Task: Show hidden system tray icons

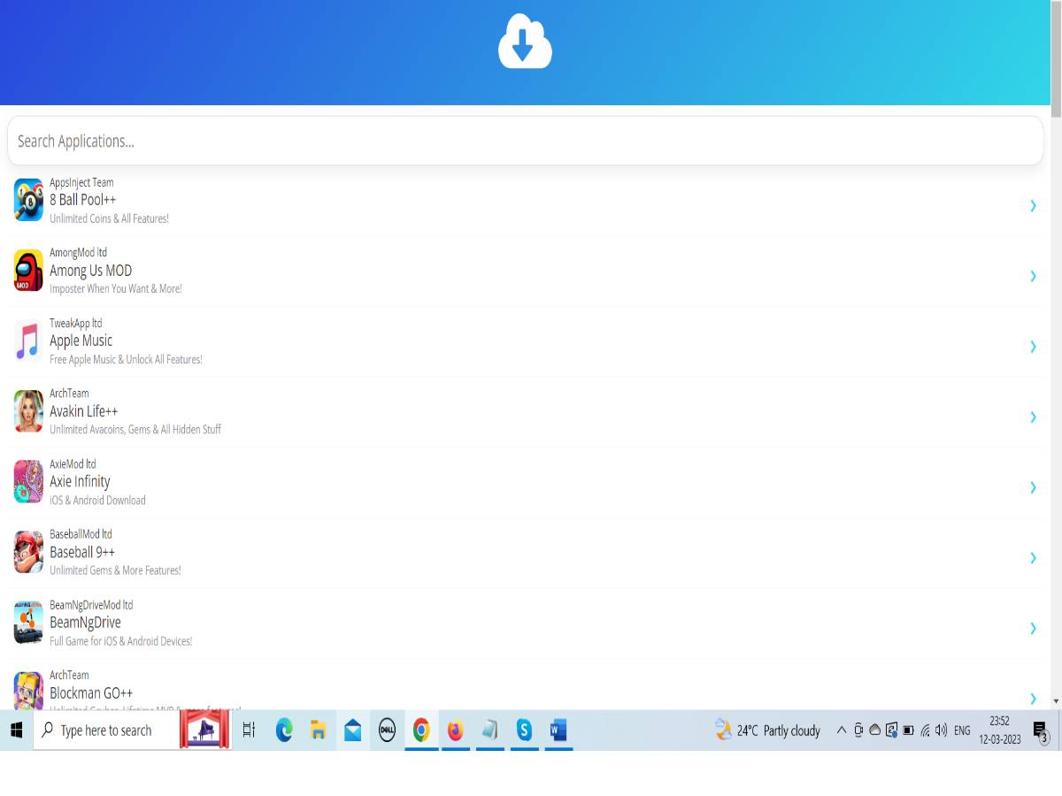Action: [842, 731]
